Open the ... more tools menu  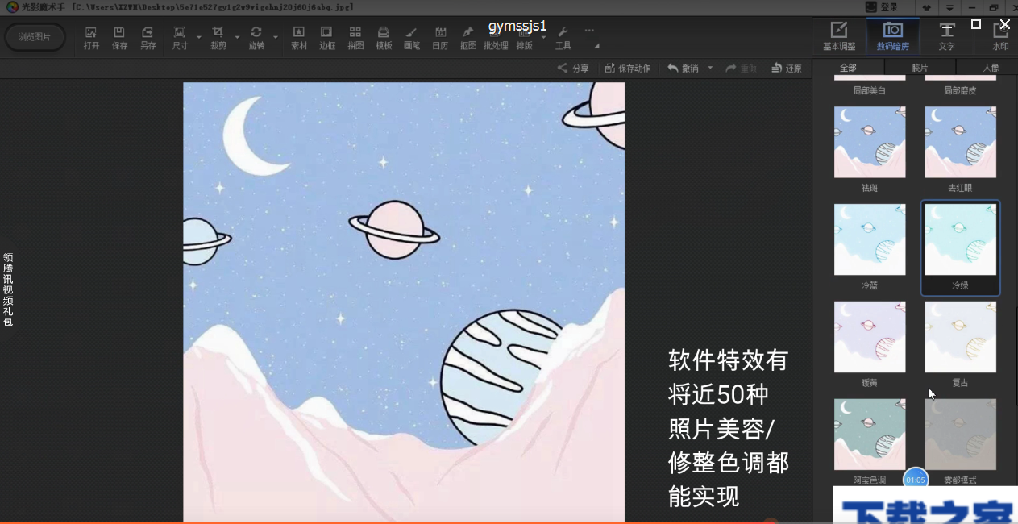pyautogui.click(x=589, y=29)
